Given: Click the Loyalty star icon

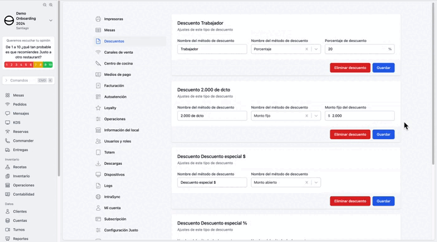Looking at the screenshot, I should pos(98,108).
